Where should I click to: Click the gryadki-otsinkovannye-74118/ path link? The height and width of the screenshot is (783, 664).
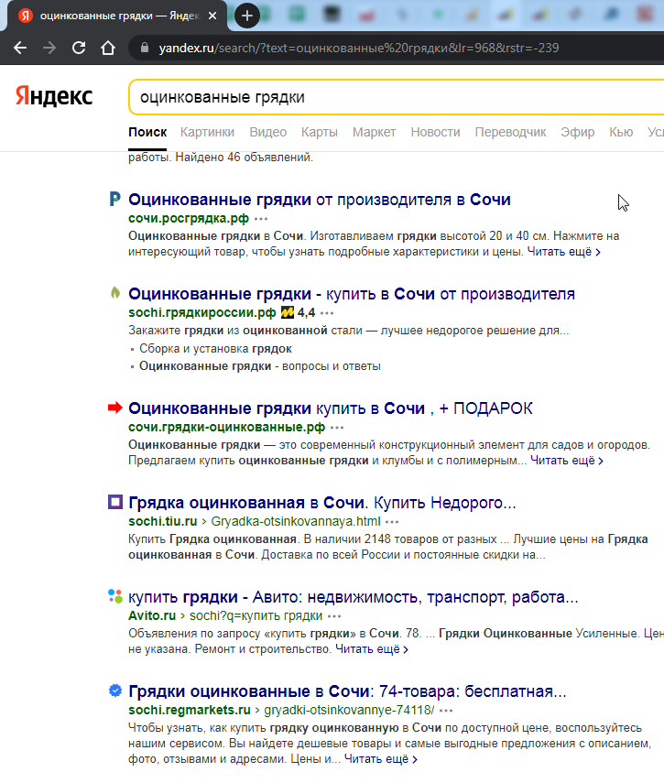tap(349, 710)
